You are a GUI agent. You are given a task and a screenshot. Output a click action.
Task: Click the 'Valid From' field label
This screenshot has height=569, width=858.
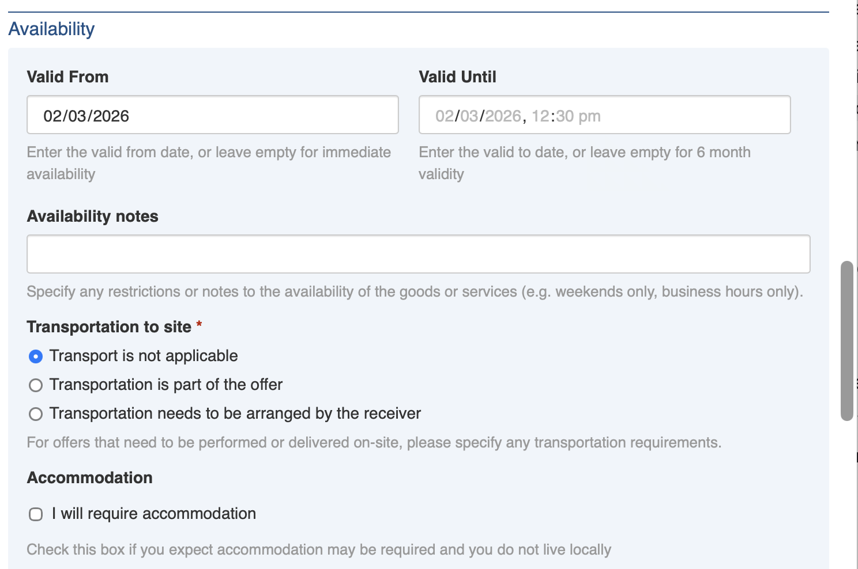[x=67, y=77]
